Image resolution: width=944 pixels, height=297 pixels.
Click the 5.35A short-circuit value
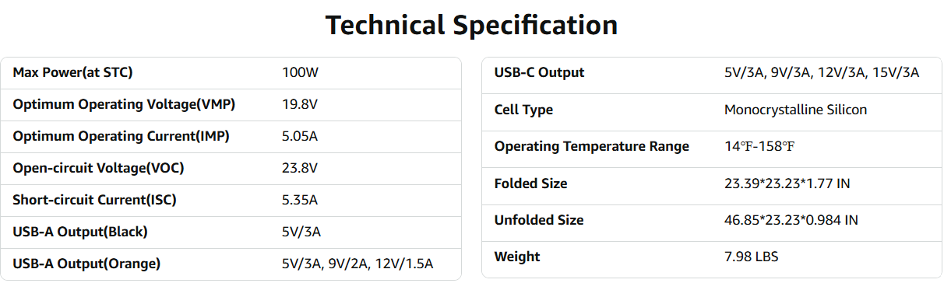click(x=300, y=200)
